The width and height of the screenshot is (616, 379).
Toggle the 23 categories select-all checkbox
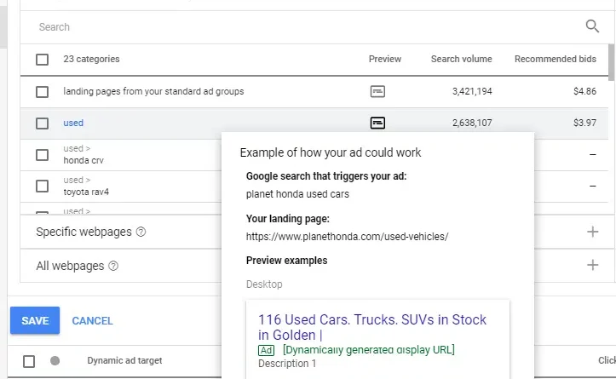(43, 60)
